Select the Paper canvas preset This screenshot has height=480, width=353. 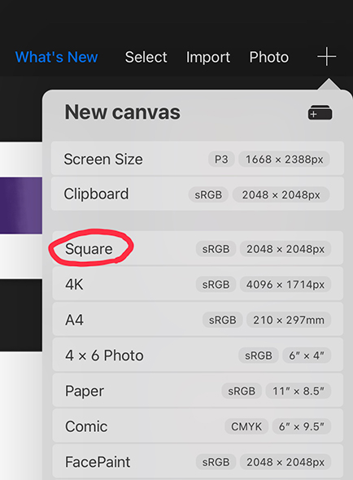(x=198, y=391)
